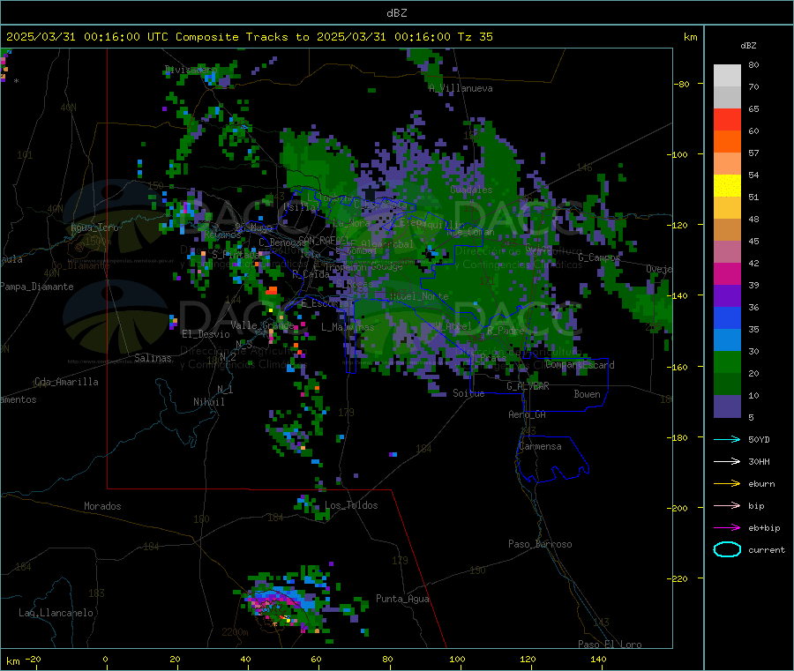Select the slate purple swatch above 5 dBZ

coord(727,406)
